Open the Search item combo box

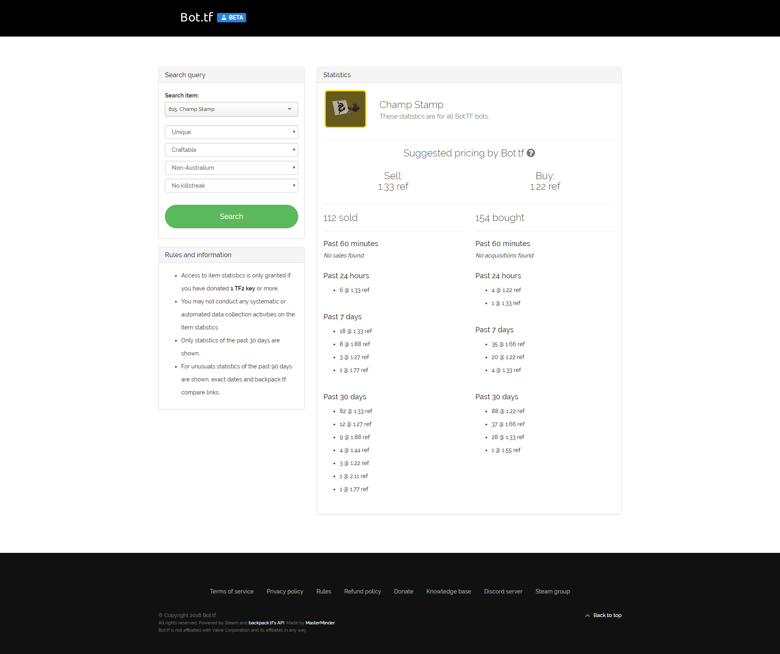(x=231, y=109)
